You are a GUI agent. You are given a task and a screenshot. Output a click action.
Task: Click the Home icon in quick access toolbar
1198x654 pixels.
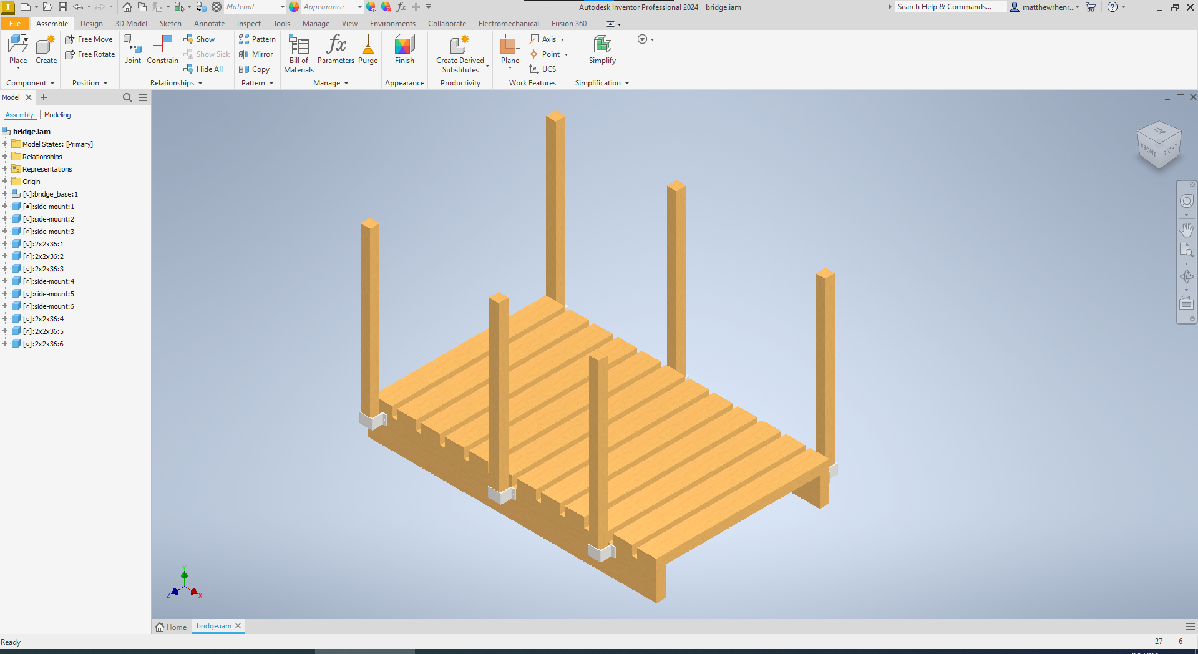click(x=127, y=7)
